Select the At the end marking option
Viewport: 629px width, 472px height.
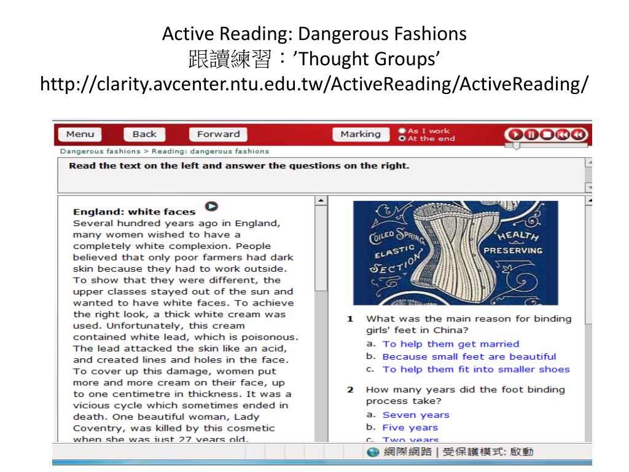402,138
